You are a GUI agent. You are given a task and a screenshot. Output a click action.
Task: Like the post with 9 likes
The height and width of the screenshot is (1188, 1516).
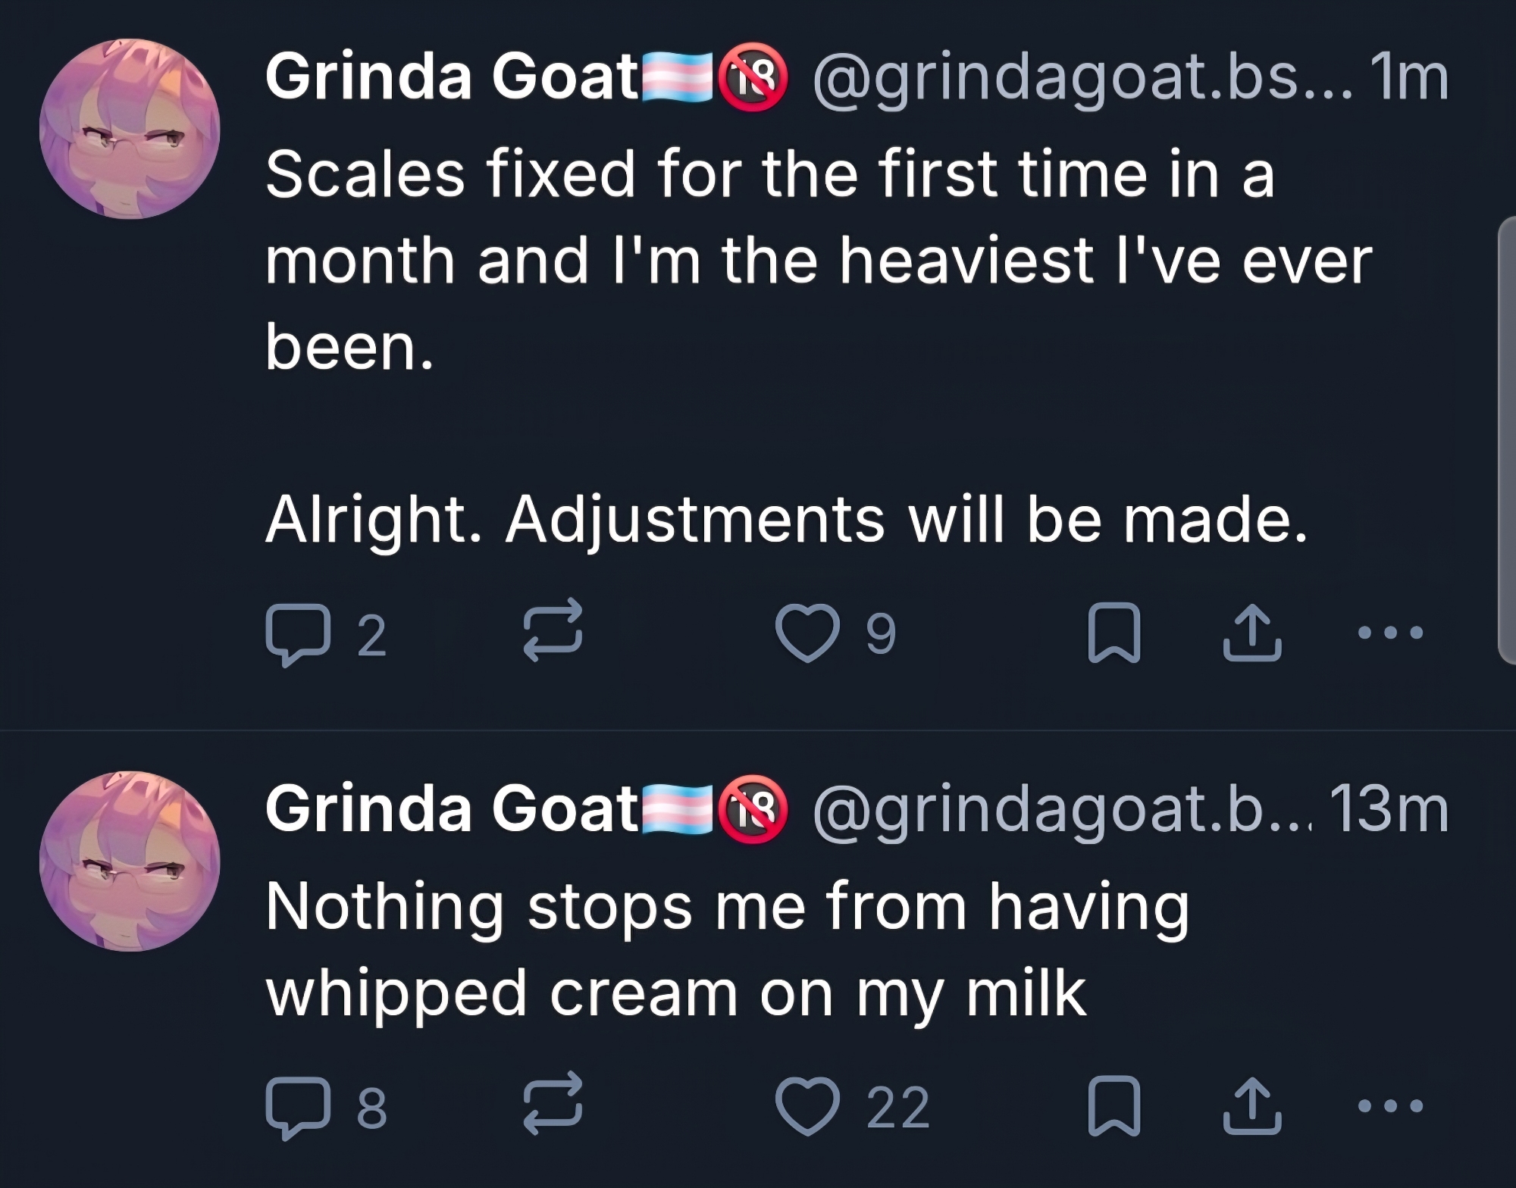[x=808, y=633]
